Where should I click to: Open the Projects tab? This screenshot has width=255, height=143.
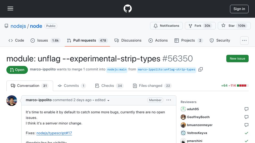point(189,40)
